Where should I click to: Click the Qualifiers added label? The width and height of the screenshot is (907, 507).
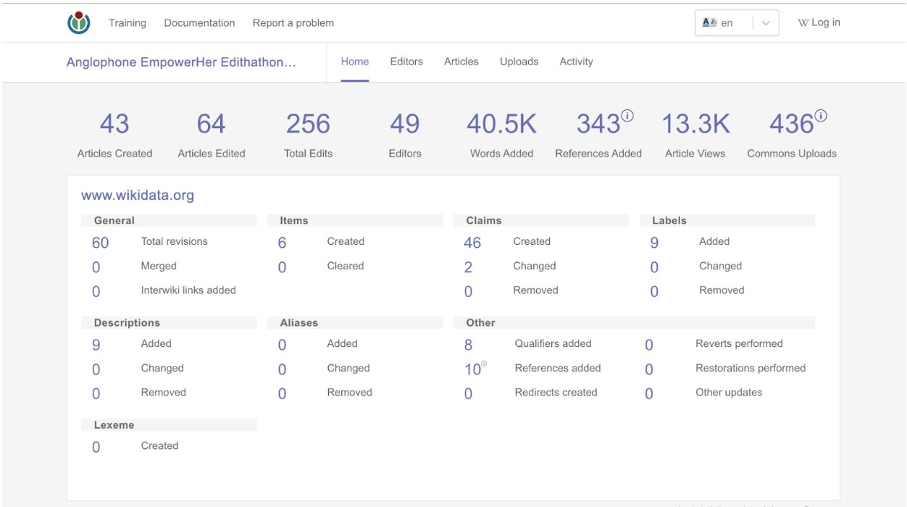553,343
